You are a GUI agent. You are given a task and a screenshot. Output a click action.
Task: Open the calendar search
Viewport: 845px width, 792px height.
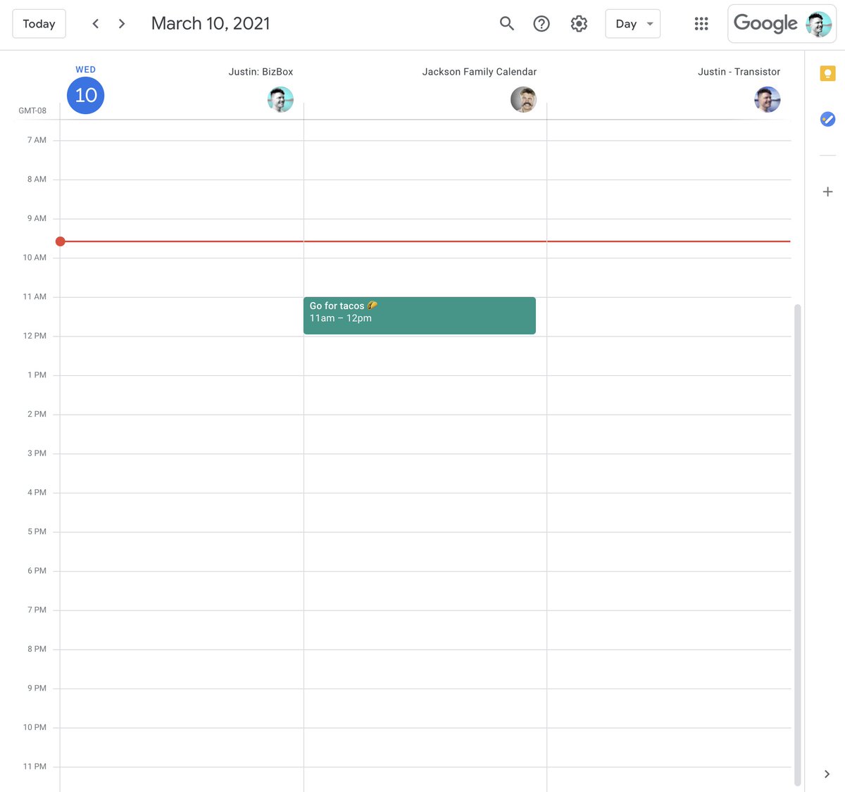click(x=506, y=24)
